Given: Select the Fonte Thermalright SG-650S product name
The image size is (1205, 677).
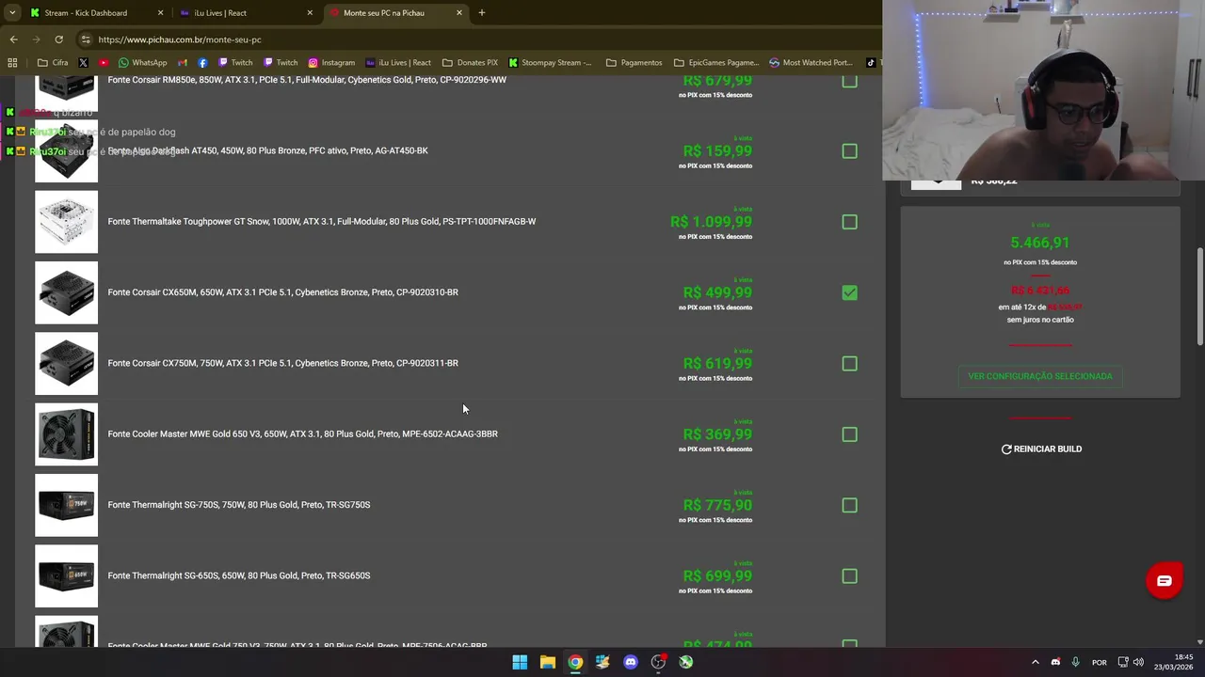Looking at the screenshot, I should pos(239,575).
